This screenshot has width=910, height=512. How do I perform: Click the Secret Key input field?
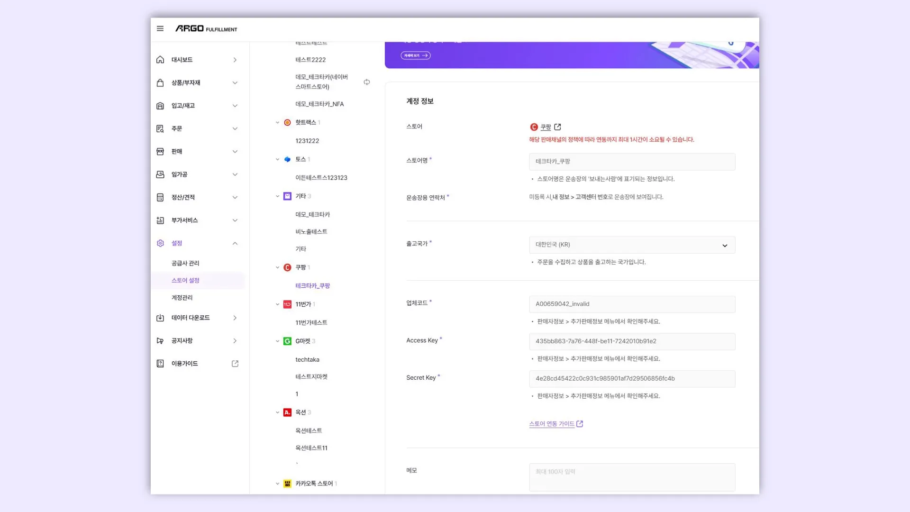(x=632, y=379)
